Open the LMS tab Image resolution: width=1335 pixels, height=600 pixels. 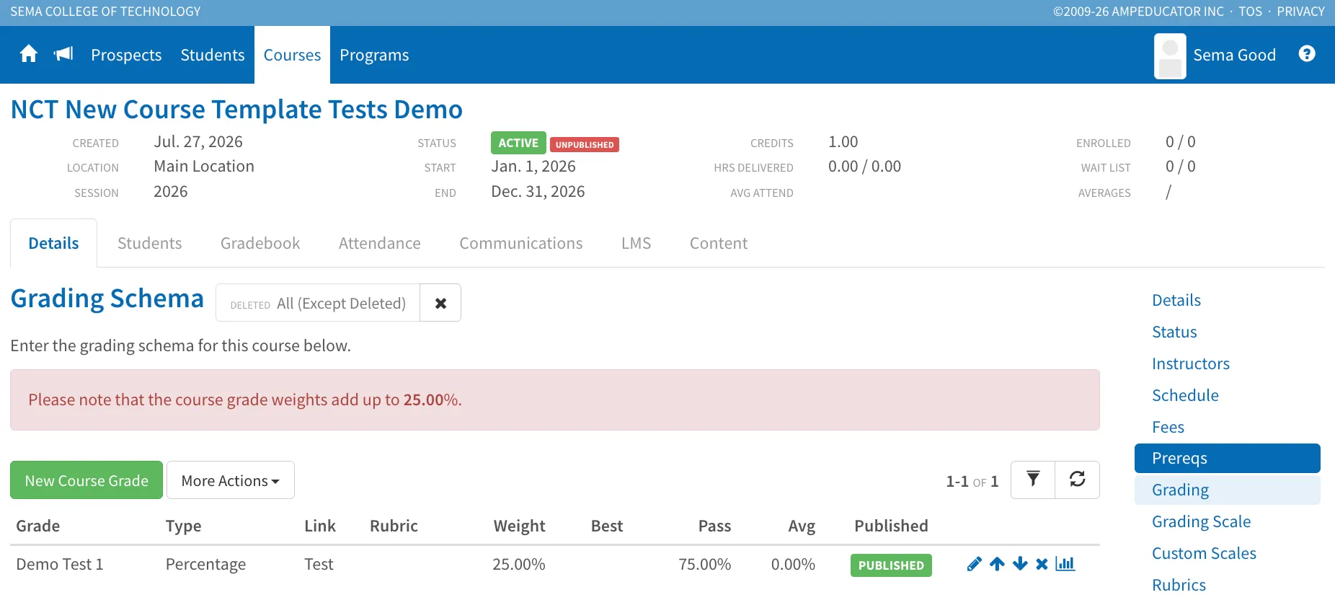(x=637, y=243)
